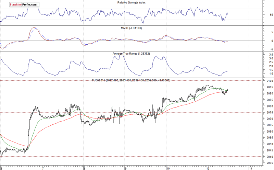This screenshot has height=170, width=274.
Task: Click the SunshineProfits.com logo
Action: click(24, 4)
